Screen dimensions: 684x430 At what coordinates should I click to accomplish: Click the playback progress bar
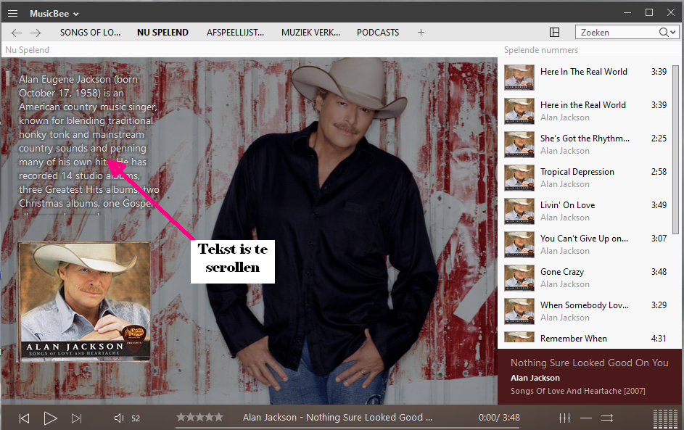[348, 426]
